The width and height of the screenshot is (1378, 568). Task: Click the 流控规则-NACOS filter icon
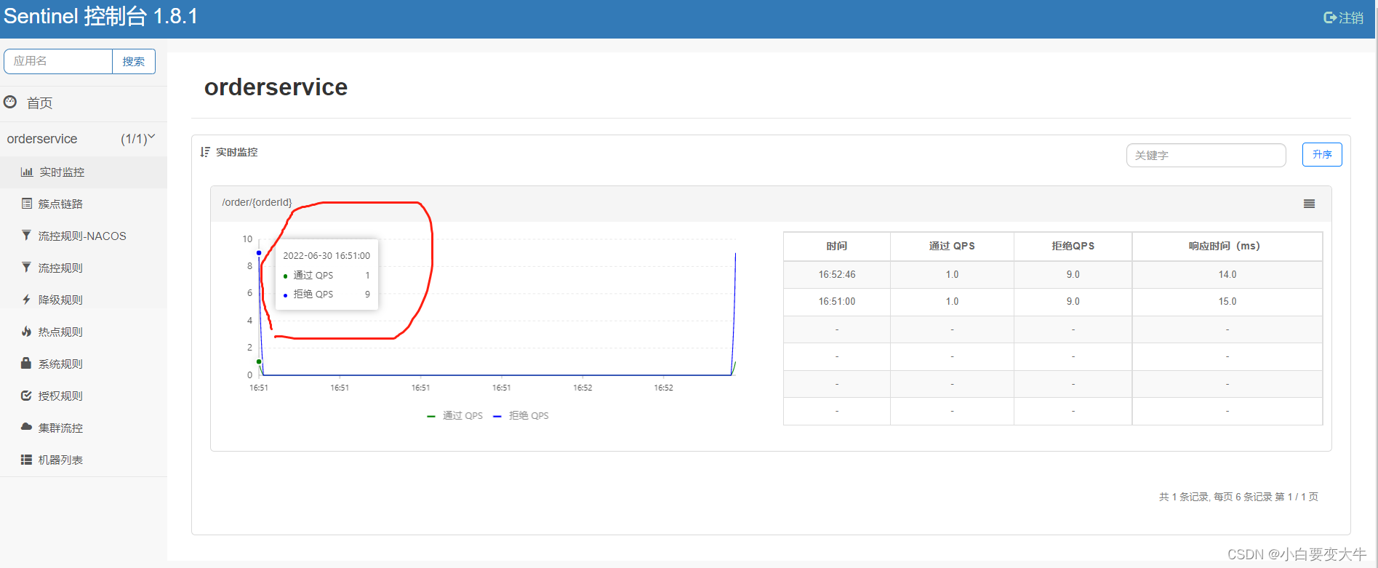point(27,236)
